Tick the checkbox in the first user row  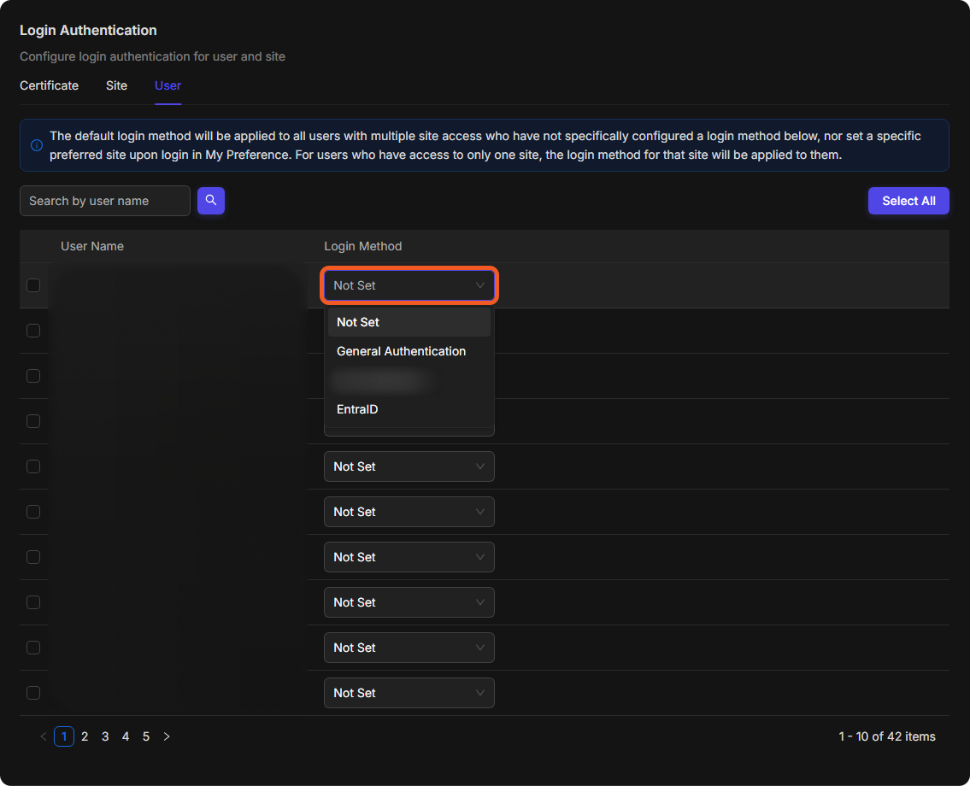[33, 285]
